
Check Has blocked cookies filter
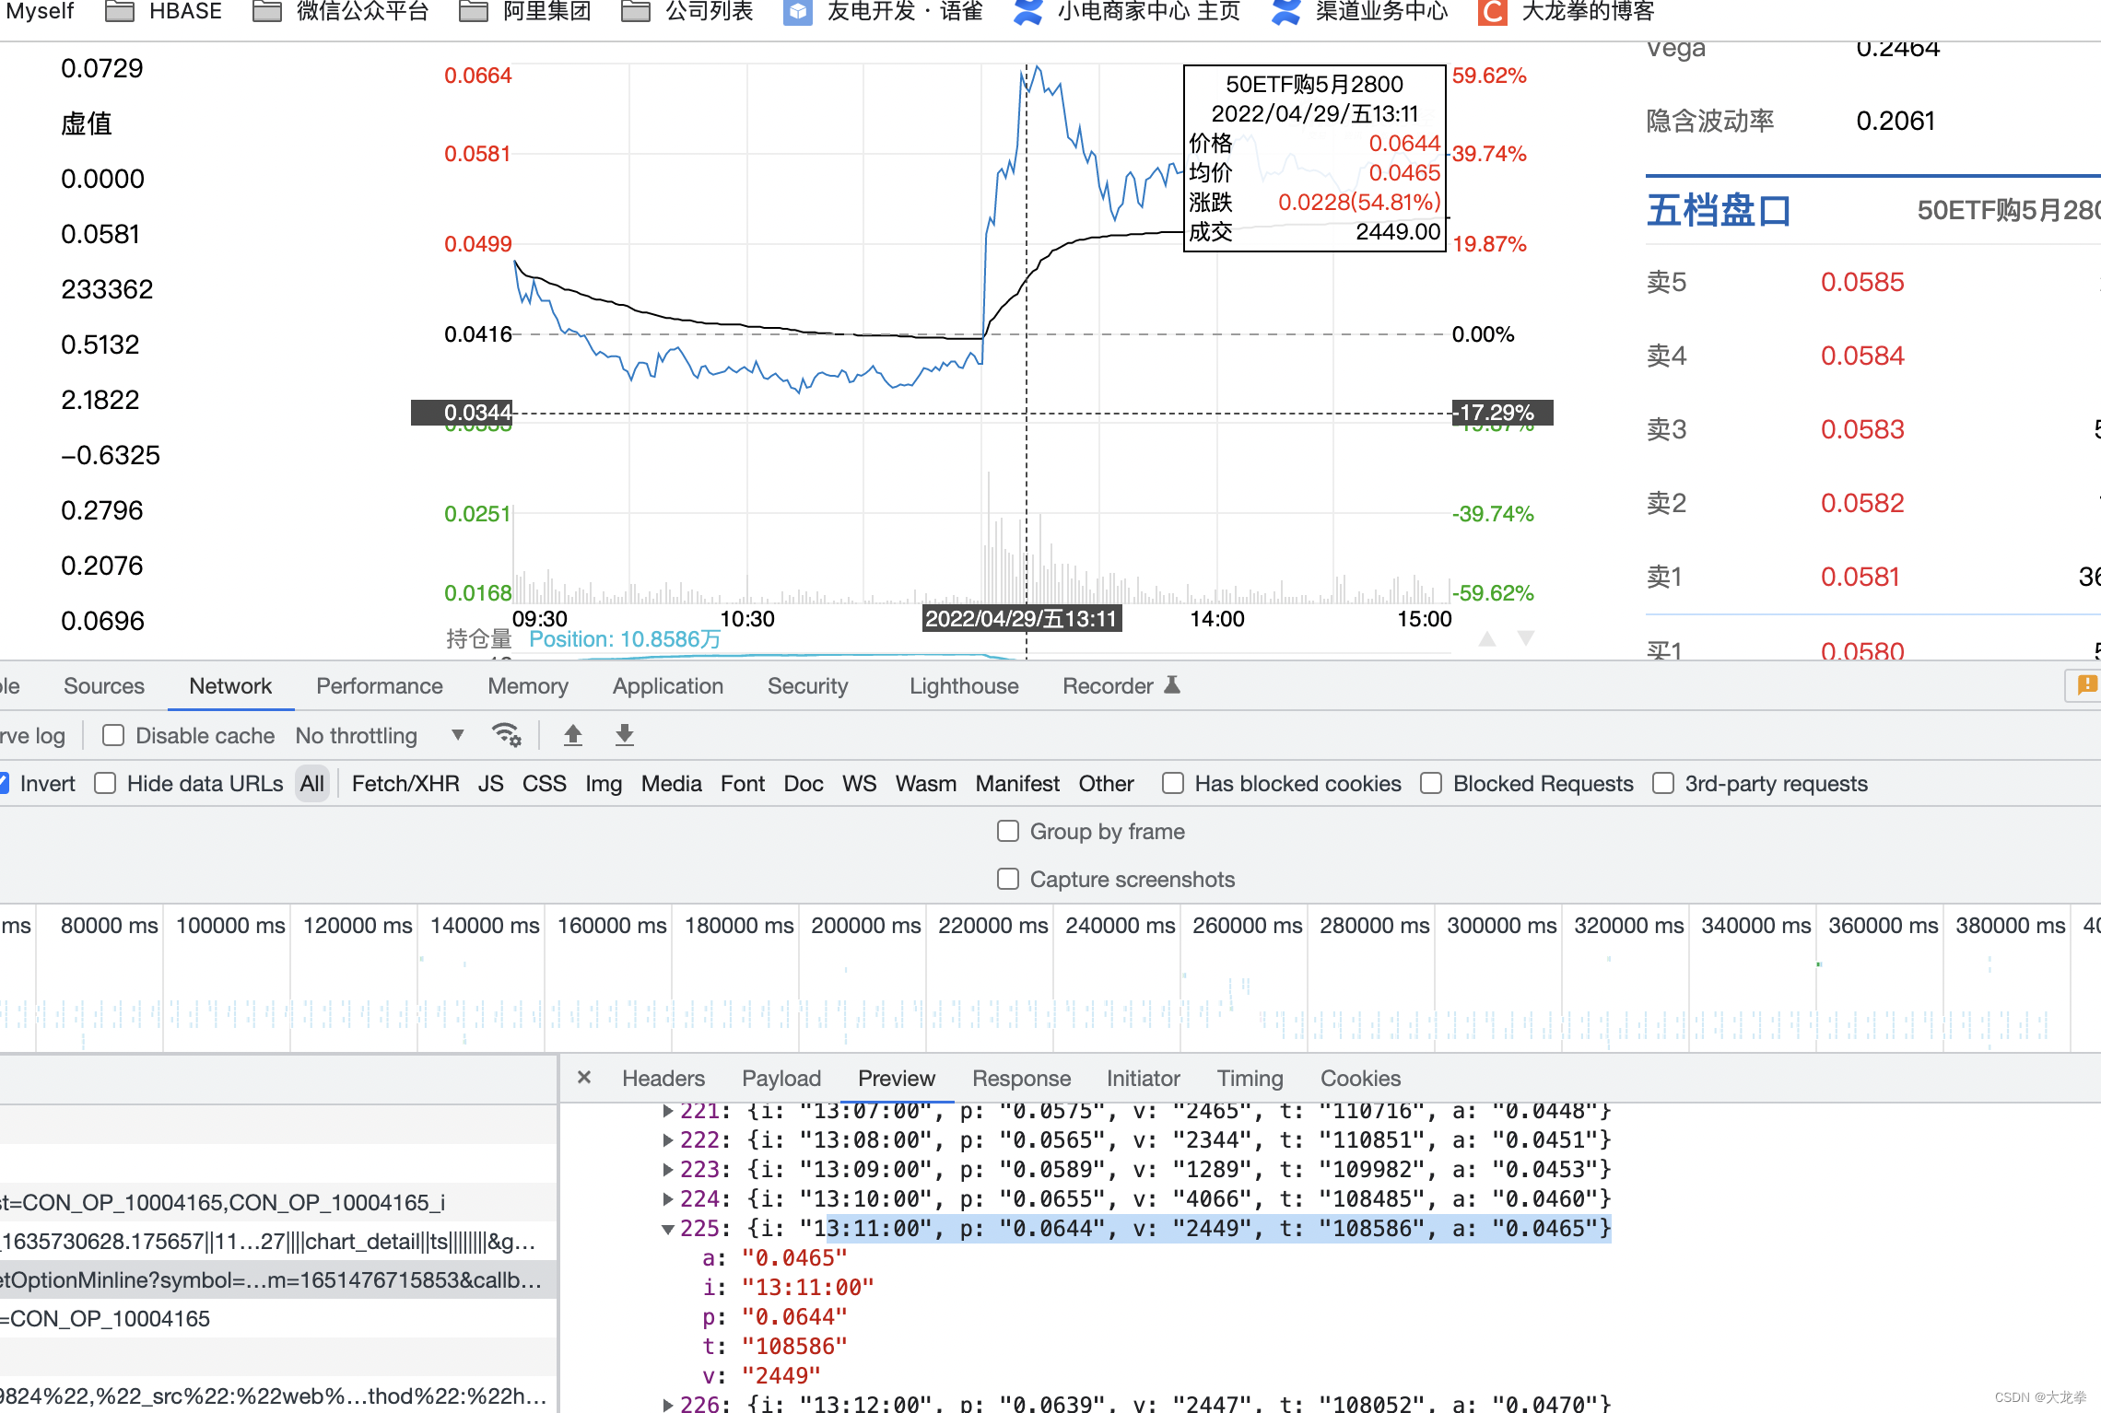click(1173, 783)
